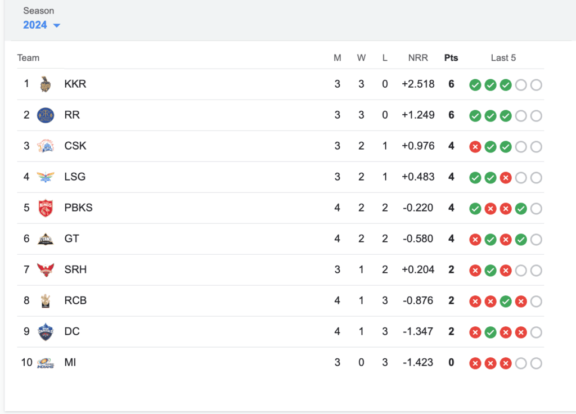Viewport: 576px width, 414px height.
Task: Click PBKS's empty fifth match circle
Action: coord(536,208)
